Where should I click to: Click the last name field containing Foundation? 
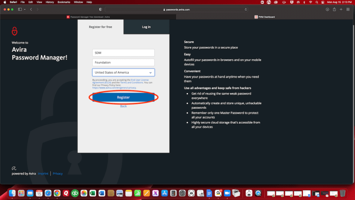click(123, 62)
